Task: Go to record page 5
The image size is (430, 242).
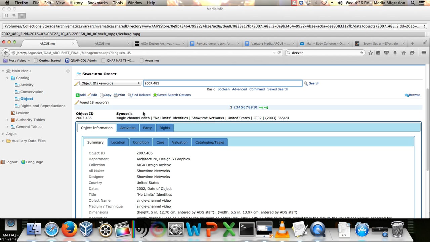Action: pyautogui.click(x=243, y=108)
